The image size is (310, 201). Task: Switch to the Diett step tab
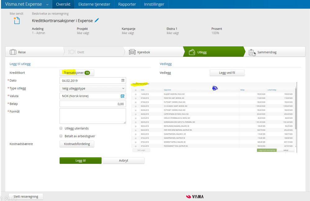(x=94, y=52)
